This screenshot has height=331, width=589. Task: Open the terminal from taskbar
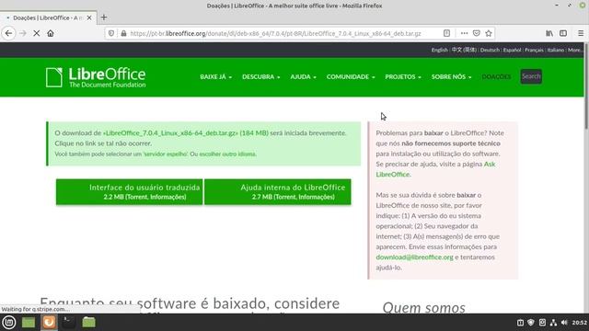(x=68, y=323)
